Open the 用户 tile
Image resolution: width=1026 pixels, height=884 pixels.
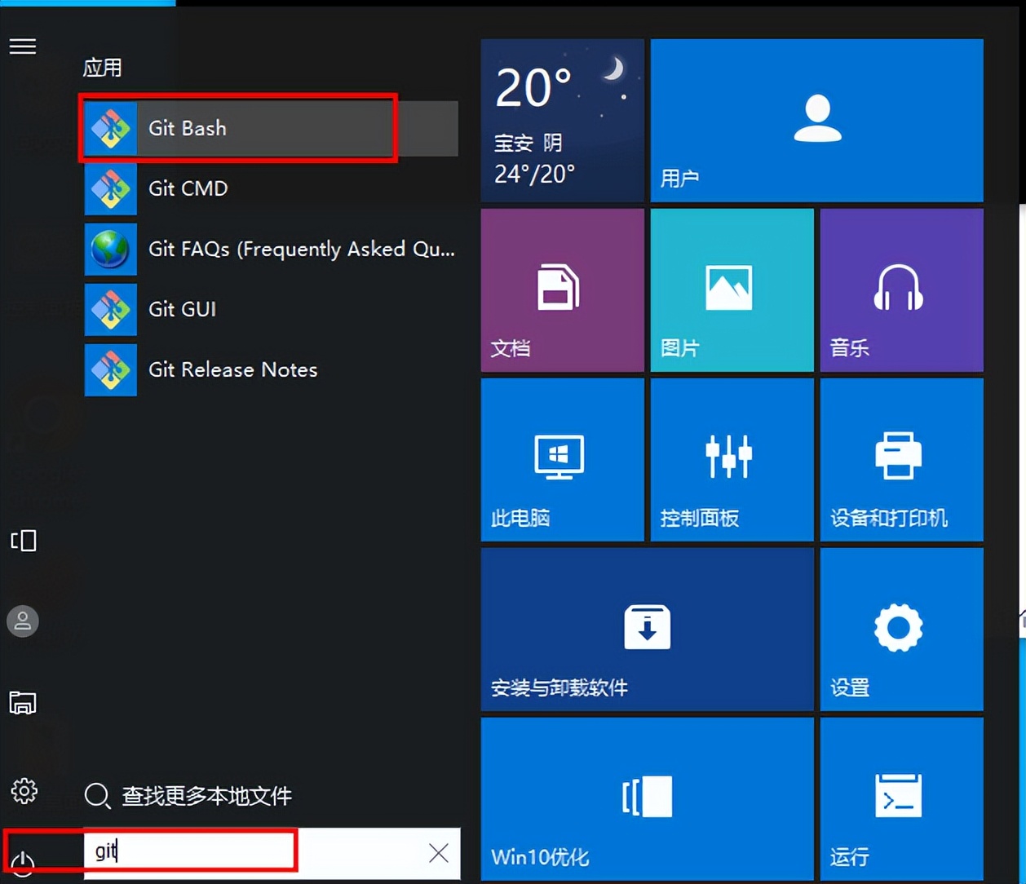(817, 121)
